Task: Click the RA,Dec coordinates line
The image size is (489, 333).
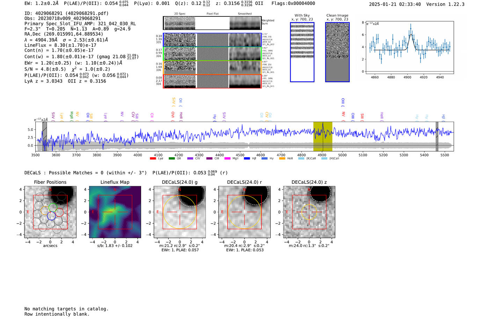Action: tap(64, 34)
